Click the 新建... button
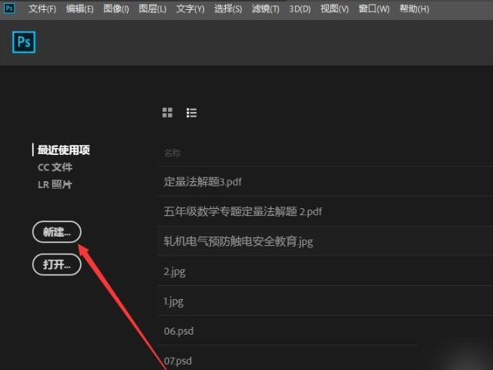Image resolution: width=493 pixels, height=370 pixels. pyautogui.click(x=57, y=232)
